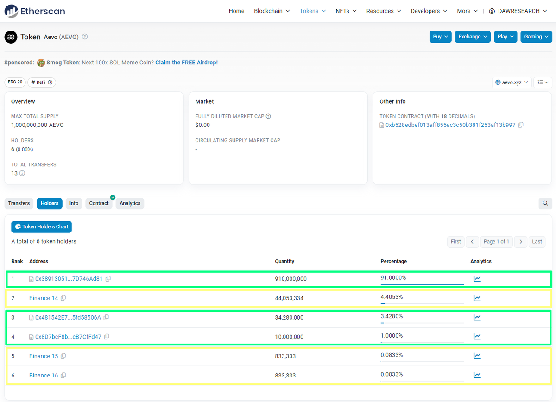Open analytics chart for rank 4 holder
This screenshot has width=556, height=402.
point(477,337)
